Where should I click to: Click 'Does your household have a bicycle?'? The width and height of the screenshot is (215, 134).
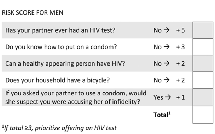[58, 80]
